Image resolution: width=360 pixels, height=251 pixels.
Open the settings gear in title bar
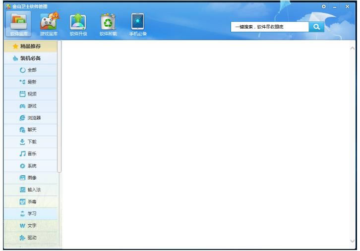(324, 6)
